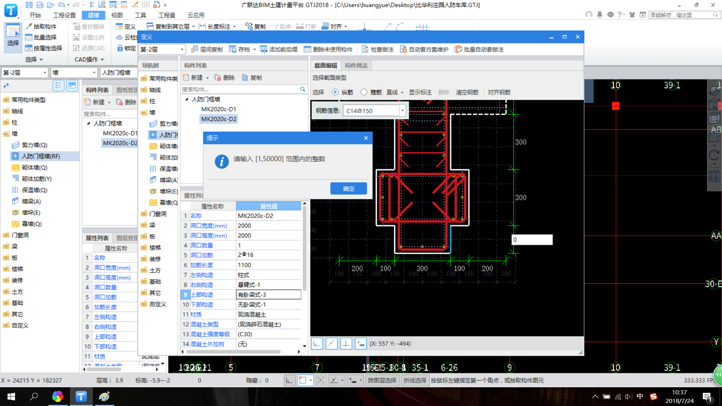Click 自动套方案维护 toolbar button
The height and width of the screenshot is (406, 722).
click(424, 50)
